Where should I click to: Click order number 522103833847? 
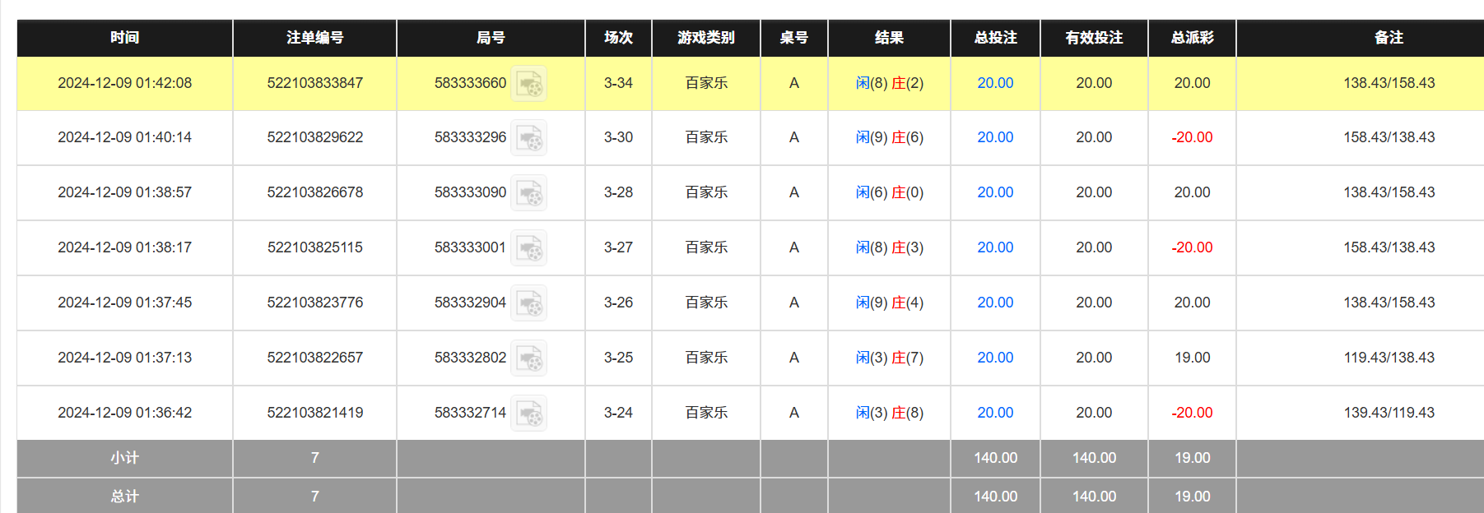[x=314, y=83]
